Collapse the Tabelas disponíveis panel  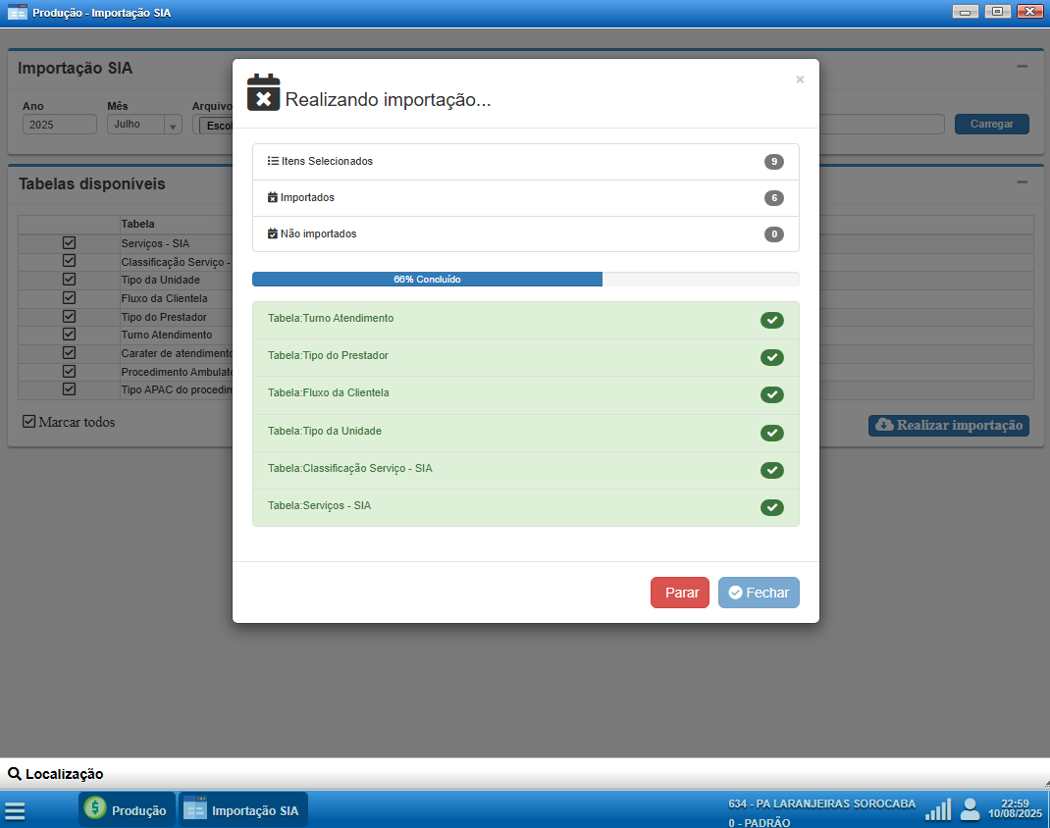pyautogui.click(x=1022, y=182)
